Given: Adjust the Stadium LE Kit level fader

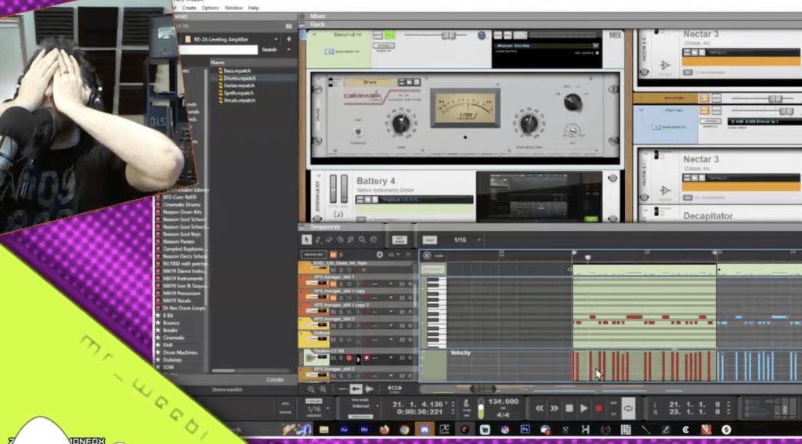Looking at the screenshot, I should point(449,35).
